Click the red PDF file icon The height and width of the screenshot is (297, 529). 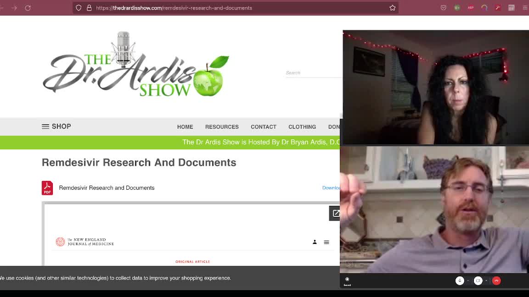47,188
